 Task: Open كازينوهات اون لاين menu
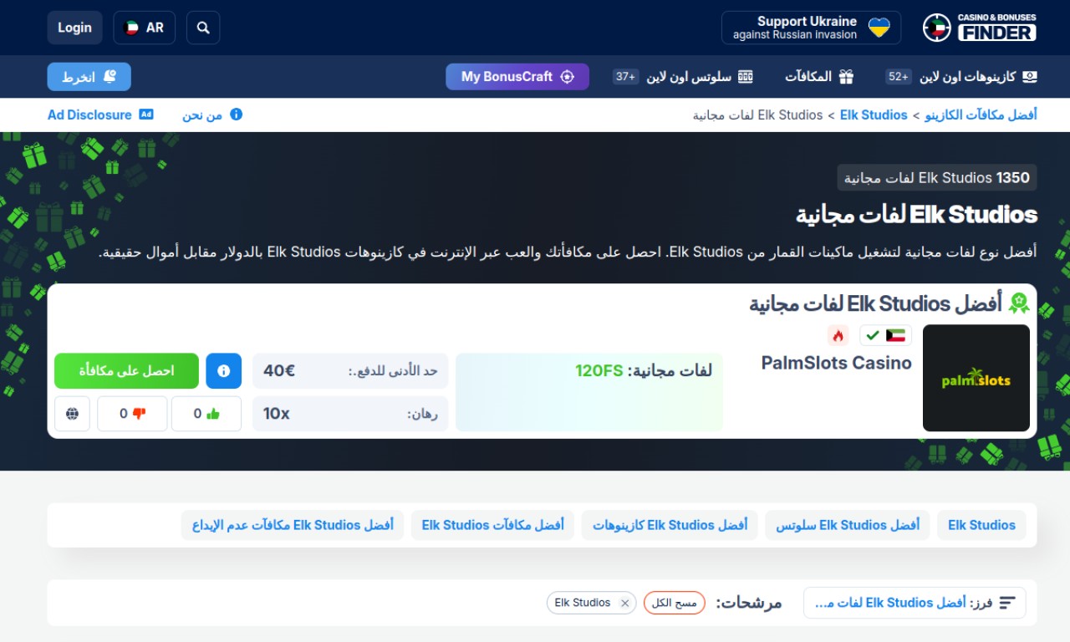(x=961, y=77)
